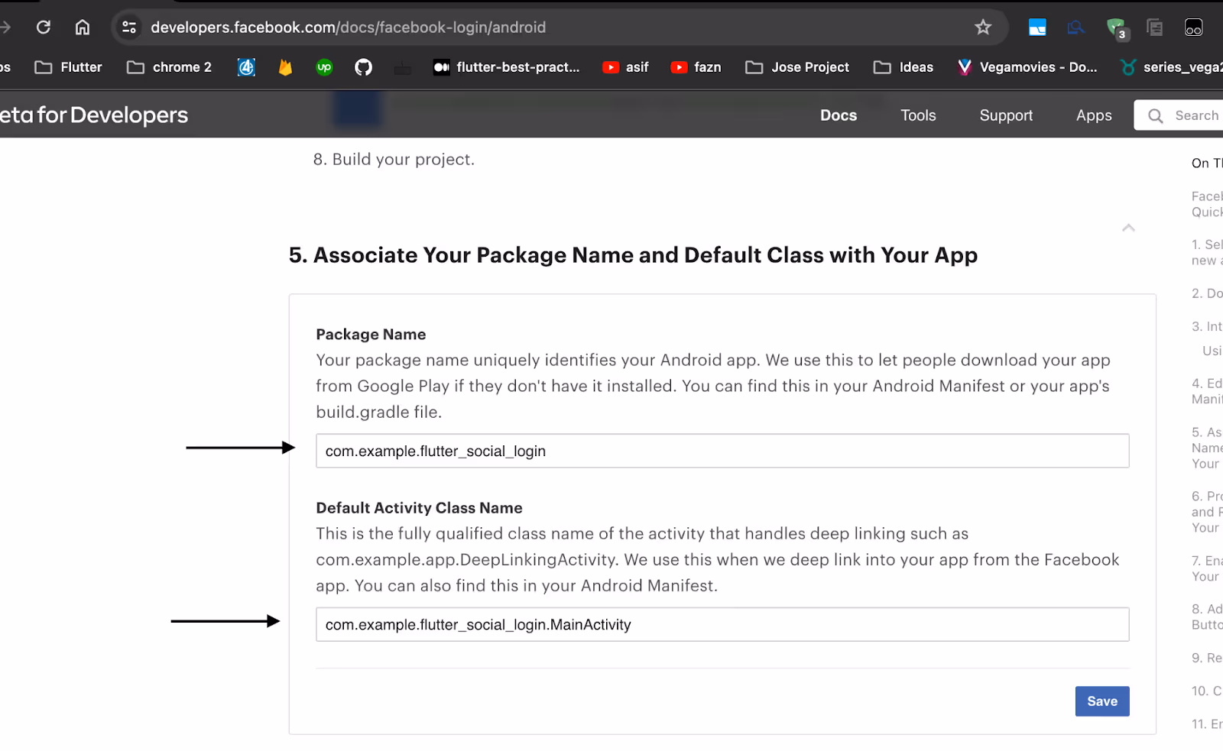This screenshot has height=751, width=1223.
Task: Collapse section 5 with the chevron
Action: (x=1128, y=228)
